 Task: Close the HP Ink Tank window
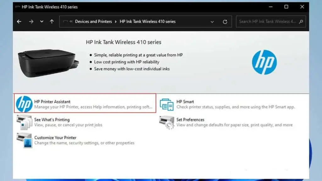[x=302, y=7]
